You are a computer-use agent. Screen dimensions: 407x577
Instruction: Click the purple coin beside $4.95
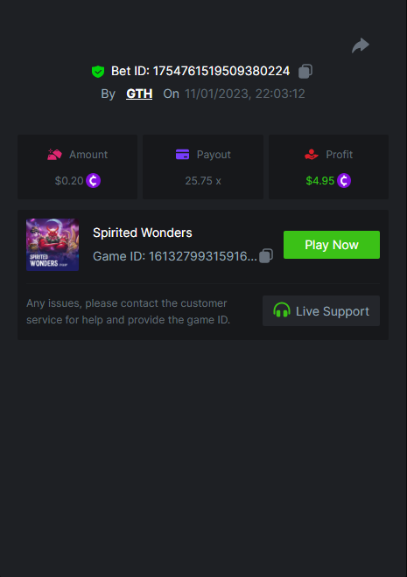click(x=344, y=181)
